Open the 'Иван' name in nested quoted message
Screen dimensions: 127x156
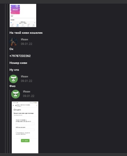[27, 92]
